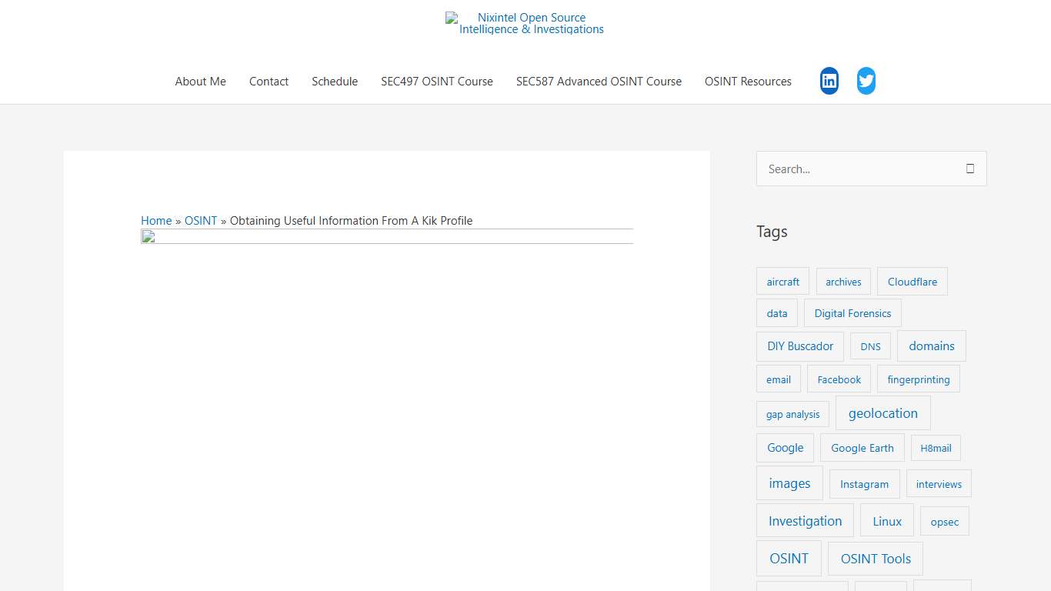1051x591 pixels.
Task: Open OSINT Resources navigation item
Action: tap(747, 81)
